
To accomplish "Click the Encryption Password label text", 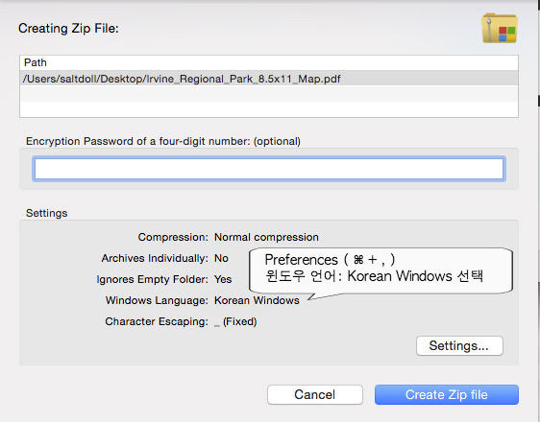I will click(163, 141).
